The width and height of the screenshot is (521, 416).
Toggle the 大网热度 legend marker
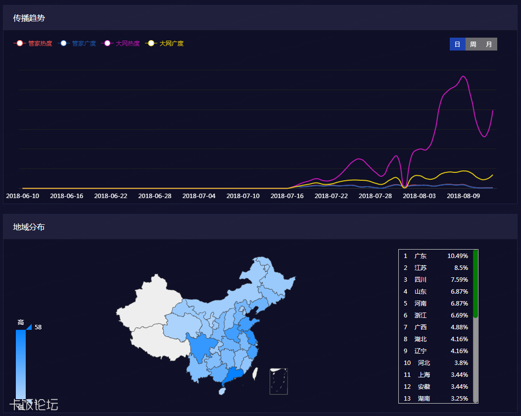click(x=107, y=44)
